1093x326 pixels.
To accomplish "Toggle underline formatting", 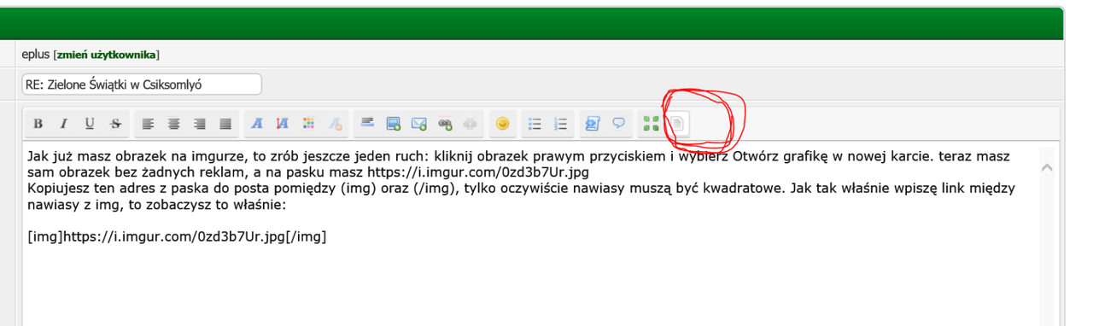I will (x=90, y=124).
